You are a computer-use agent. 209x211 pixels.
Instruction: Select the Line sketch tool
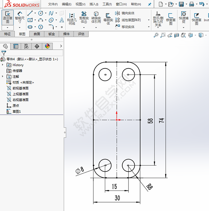(x=30, y=13)
